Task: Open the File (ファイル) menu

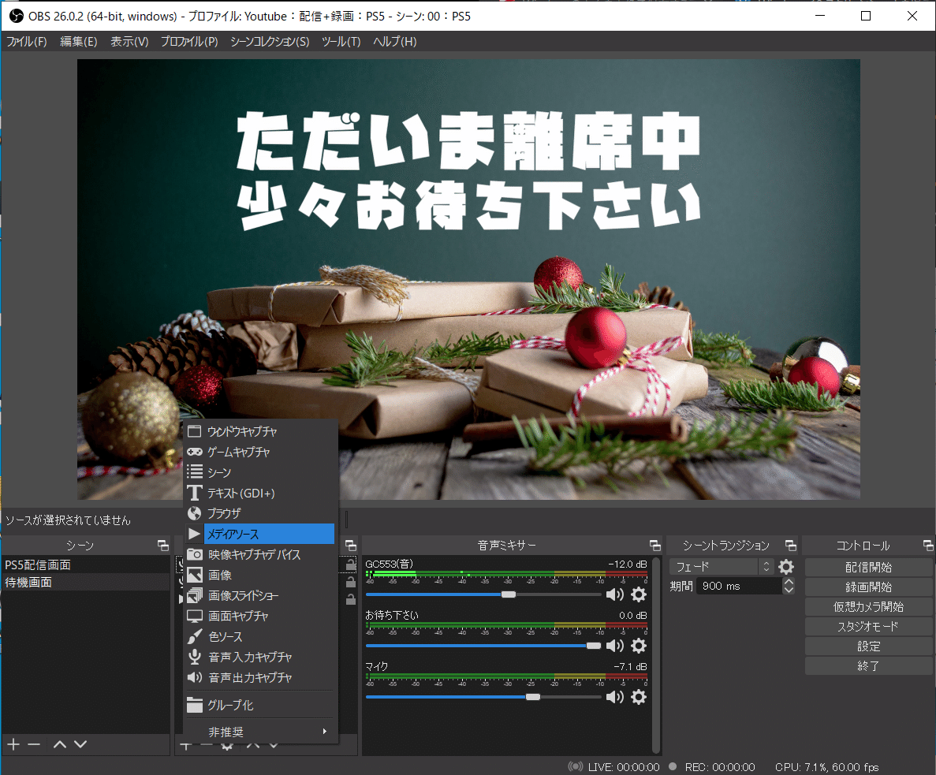Action: pyautogui.click(x=27, y=41)
